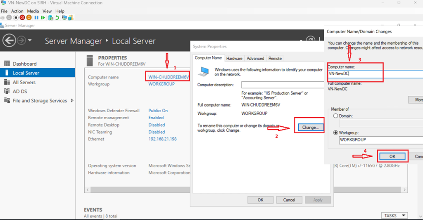423x220 pixels.
Task: Open the Action menu
Action: tap(17, 11)
